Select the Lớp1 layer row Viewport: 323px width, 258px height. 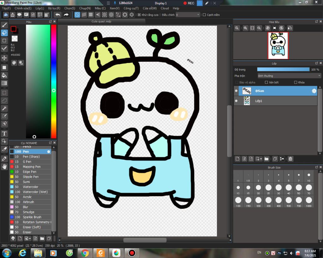276,101
